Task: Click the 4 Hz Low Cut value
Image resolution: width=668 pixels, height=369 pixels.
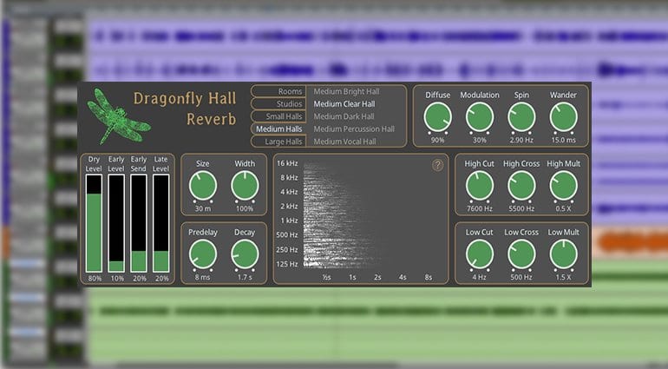Action: click(x=479, y=277)
